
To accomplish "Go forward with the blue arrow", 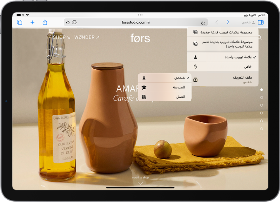I will [x=228, y=22].
